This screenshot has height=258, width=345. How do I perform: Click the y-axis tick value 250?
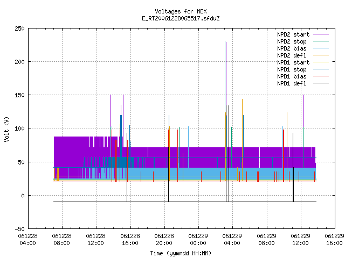(x=19, y=28)
